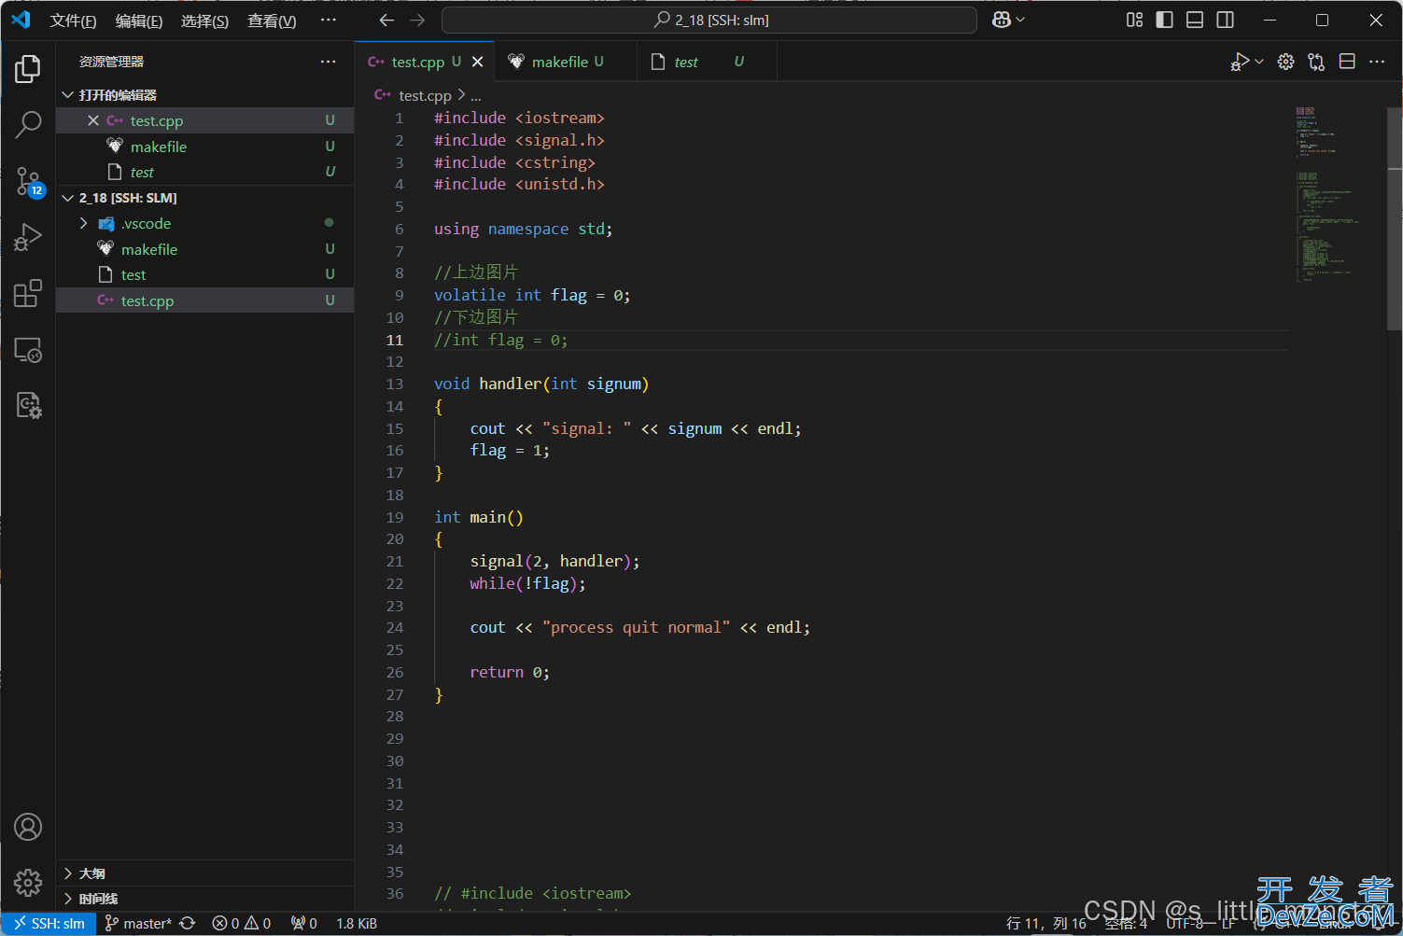The height and width of the screenshot is (936, 1403).
Task: Open the File menu (文件)
Action: pos(73,21)
